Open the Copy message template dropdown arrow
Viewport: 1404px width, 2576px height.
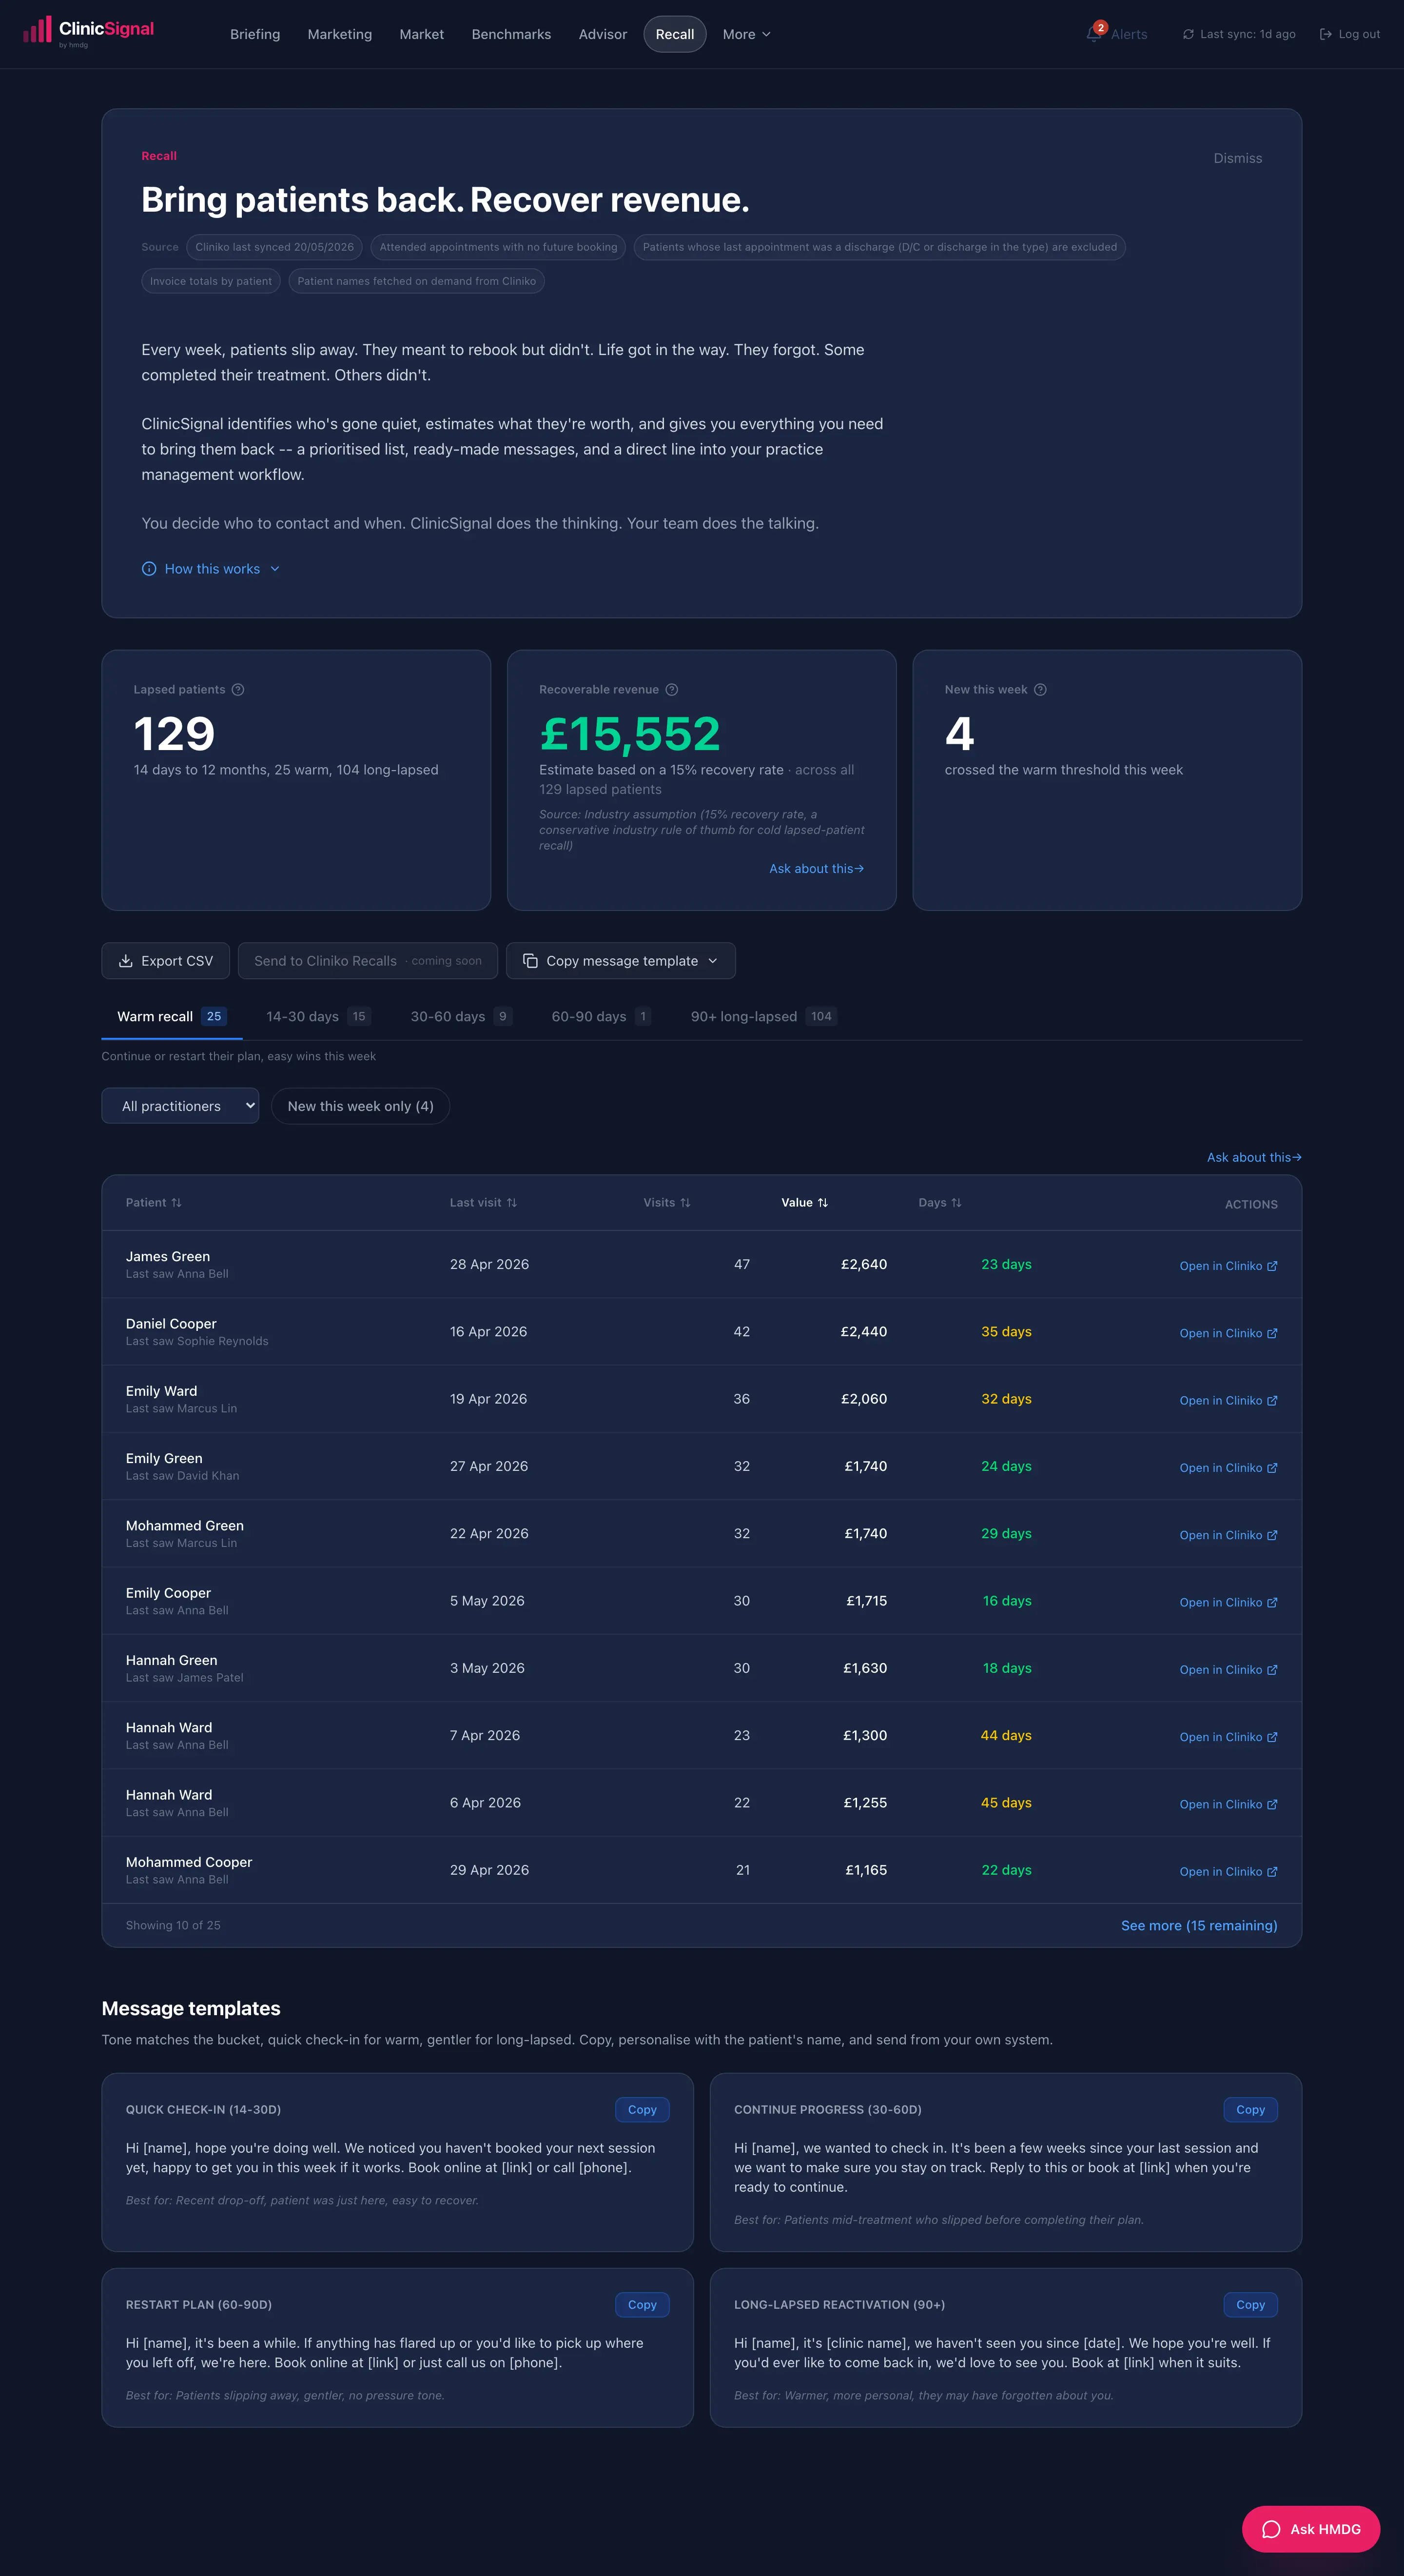point(713,961)
